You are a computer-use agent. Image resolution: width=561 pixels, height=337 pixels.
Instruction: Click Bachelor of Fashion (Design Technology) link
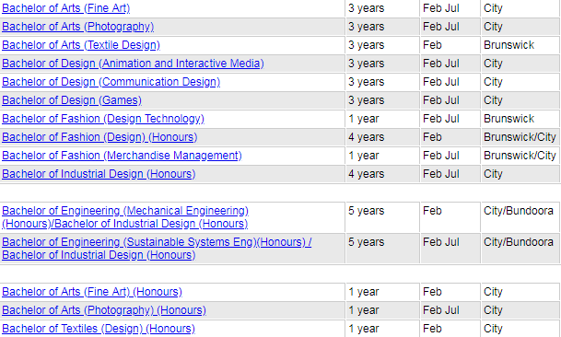pyautogui.click(x=103, y=119)
